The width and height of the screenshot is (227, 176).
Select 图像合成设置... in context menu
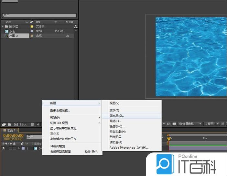(60, 110)
